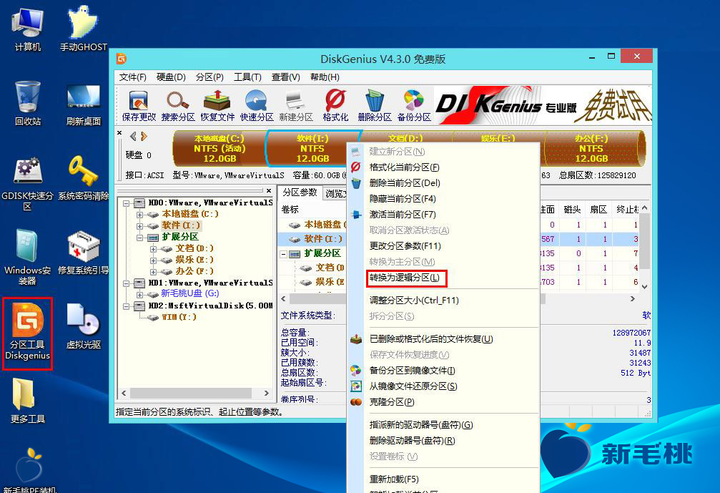Expand the 新毛桃U盘 (G:) tree node
Viewport: 720px width, 493px height.
click(139, 294)
